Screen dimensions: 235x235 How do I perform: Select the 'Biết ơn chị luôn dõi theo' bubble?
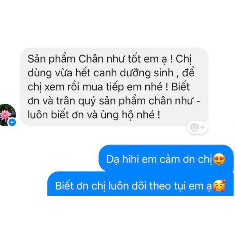tap(141, 184)
